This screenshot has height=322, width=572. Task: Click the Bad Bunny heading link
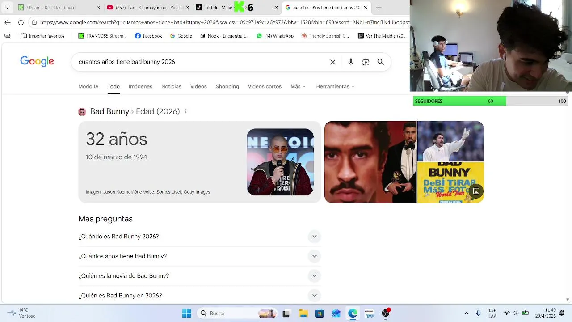tap(109, 111)
